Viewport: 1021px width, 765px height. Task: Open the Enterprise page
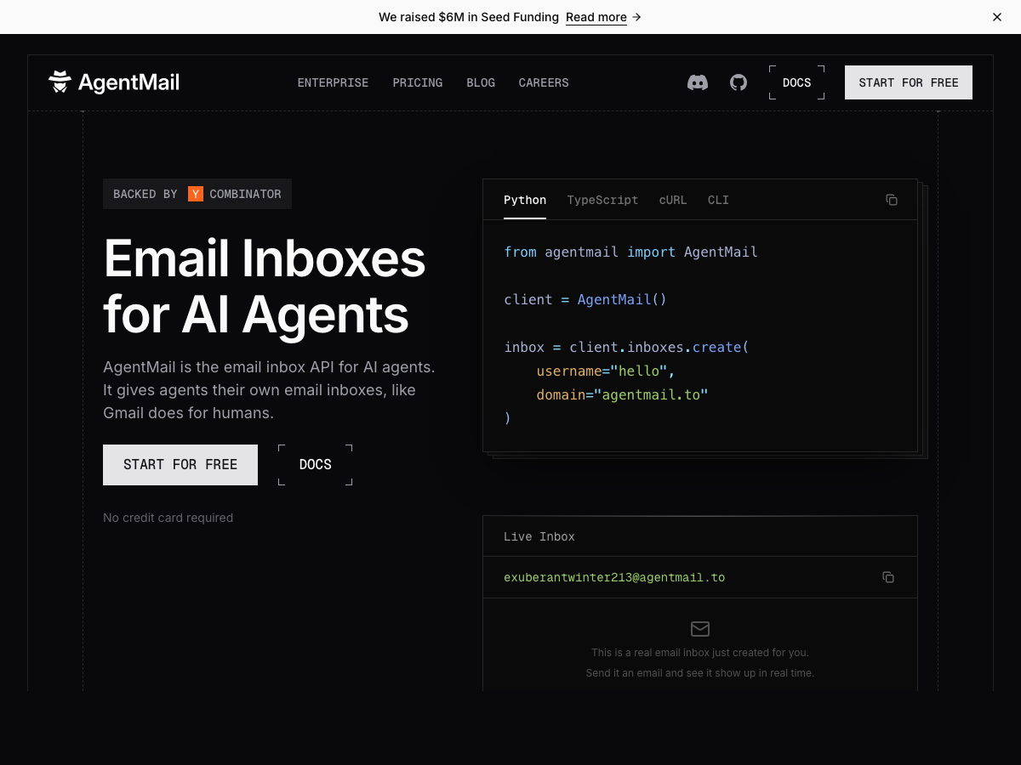click(x=333, y=82)
